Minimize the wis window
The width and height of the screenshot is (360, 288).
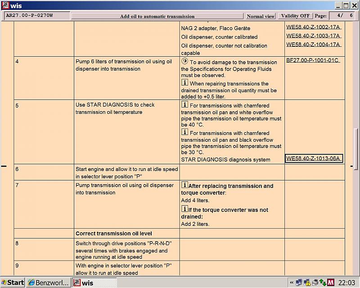click(x=338, y=5)
